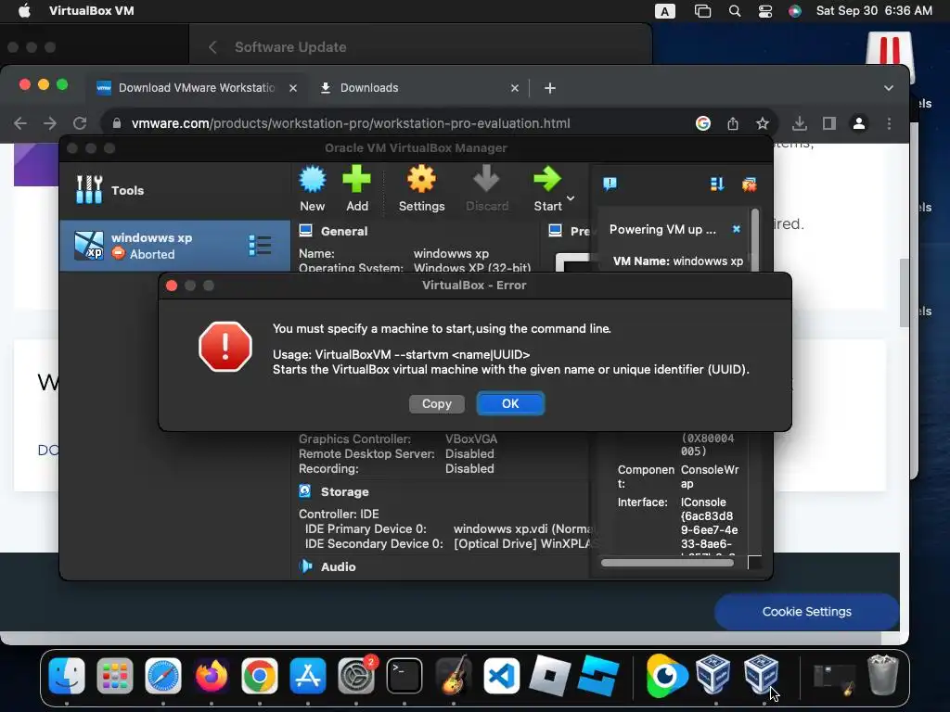Open Chrome three-dot menu
The image size is (950, 712).
point(889,123)
